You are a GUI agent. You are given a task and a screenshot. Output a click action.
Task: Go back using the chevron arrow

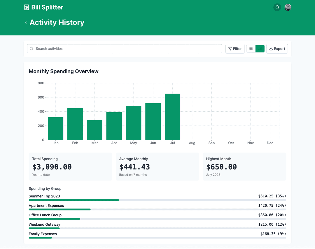[x=26, y=22]
